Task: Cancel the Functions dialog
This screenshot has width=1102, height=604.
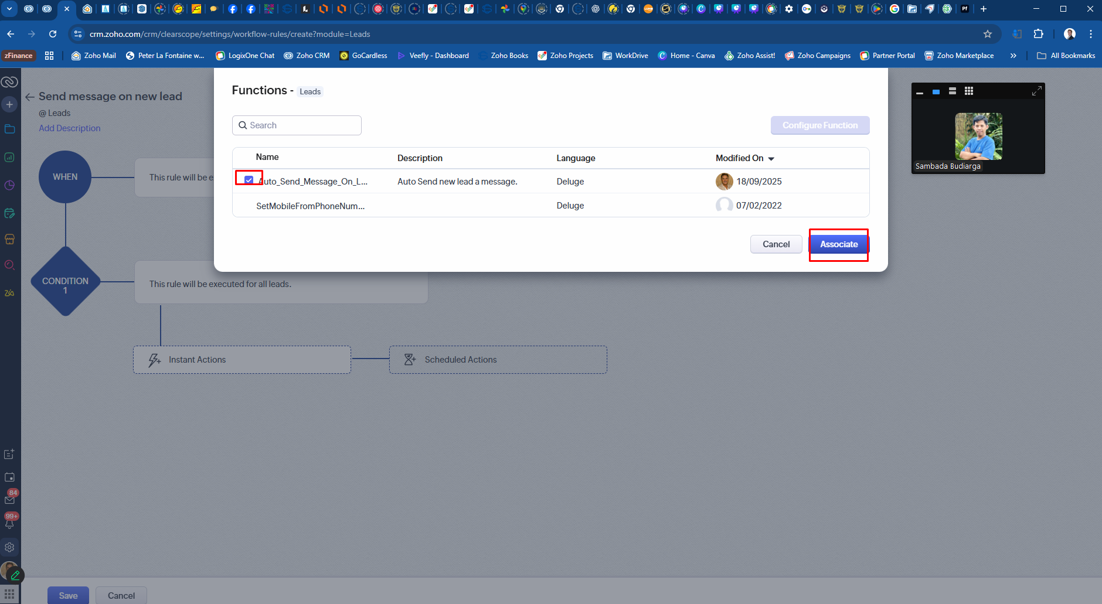Action: (776, 244)
